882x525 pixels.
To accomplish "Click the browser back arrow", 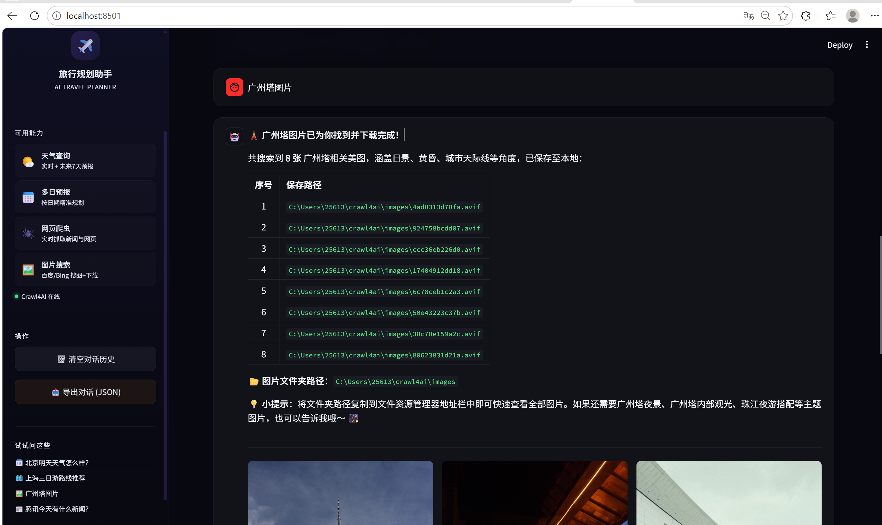I will click(12, 16).
